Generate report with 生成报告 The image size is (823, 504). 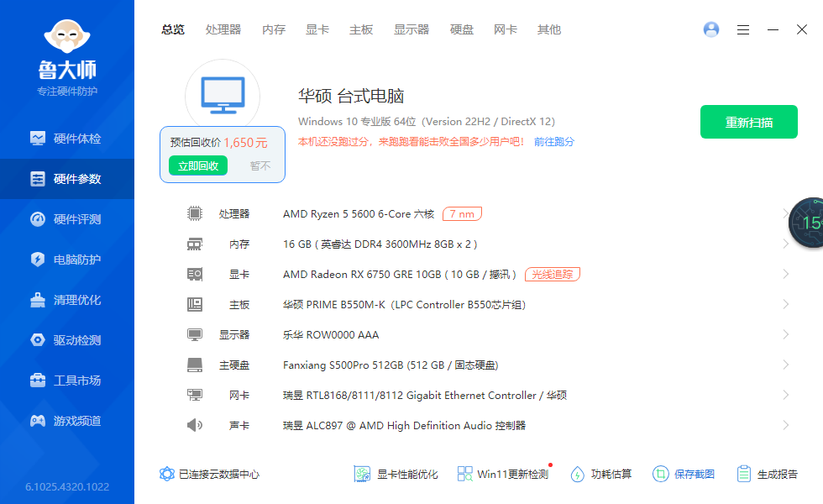point(767,474)
